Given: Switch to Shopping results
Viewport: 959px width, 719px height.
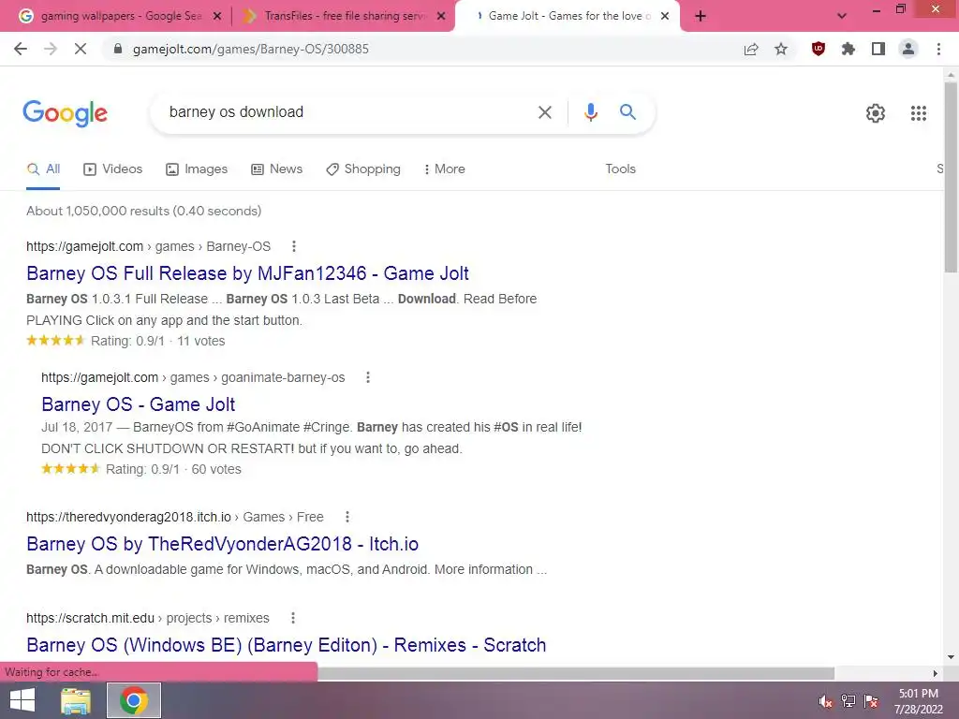Looking at the screenshot, I should (x=362, y=169).
